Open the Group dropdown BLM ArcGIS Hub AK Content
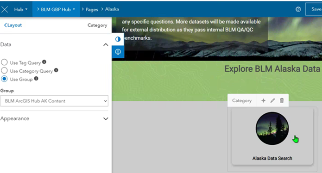Viewport: 322px width, 173px height. 54,101
